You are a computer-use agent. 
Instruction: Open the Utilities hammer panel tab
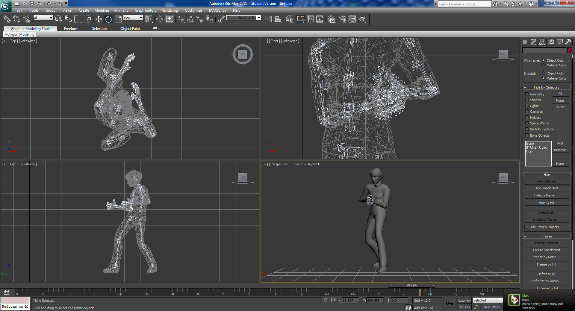568,42
